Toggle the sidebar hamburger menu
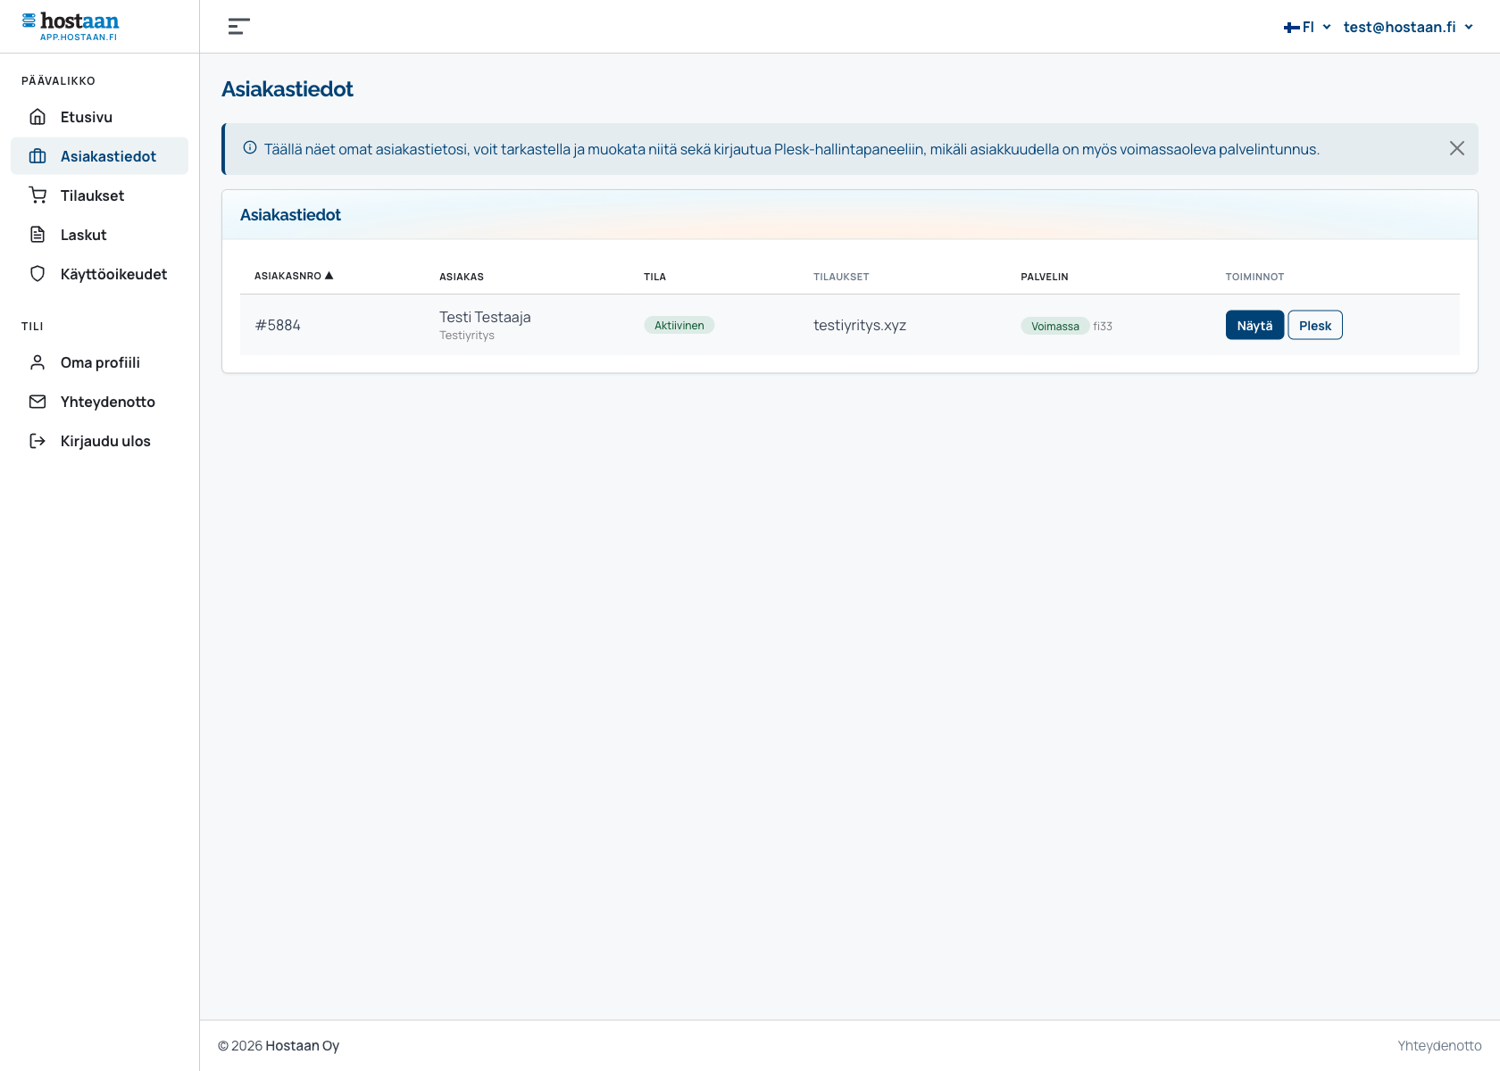The image size is (1500, 1071). click(238, 27)
